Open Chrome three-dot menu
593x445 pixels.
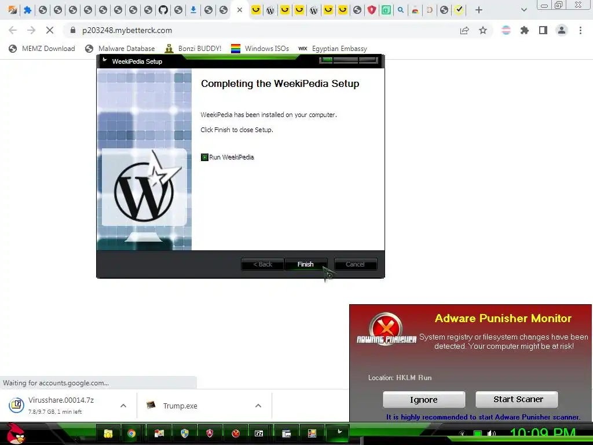[x=580, y=30]
